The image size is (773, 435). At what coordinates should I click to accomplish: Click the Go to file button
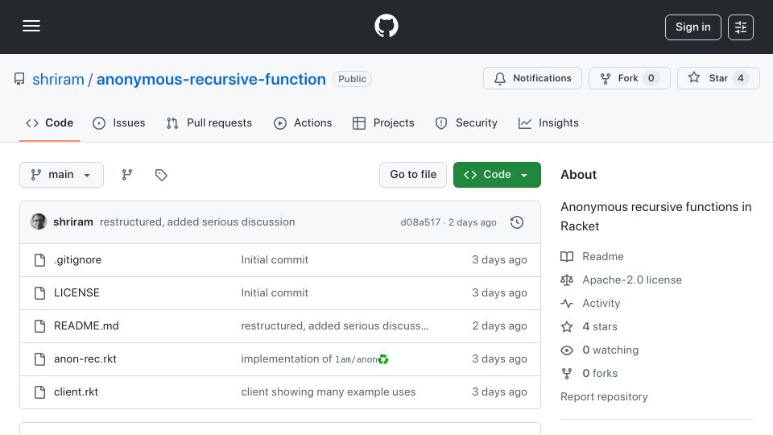click(413, 175)
